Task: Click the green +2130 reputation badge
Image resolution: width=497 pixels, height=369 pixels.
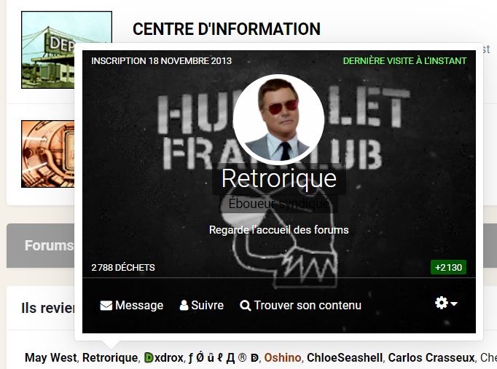Action: pos(448,267)
